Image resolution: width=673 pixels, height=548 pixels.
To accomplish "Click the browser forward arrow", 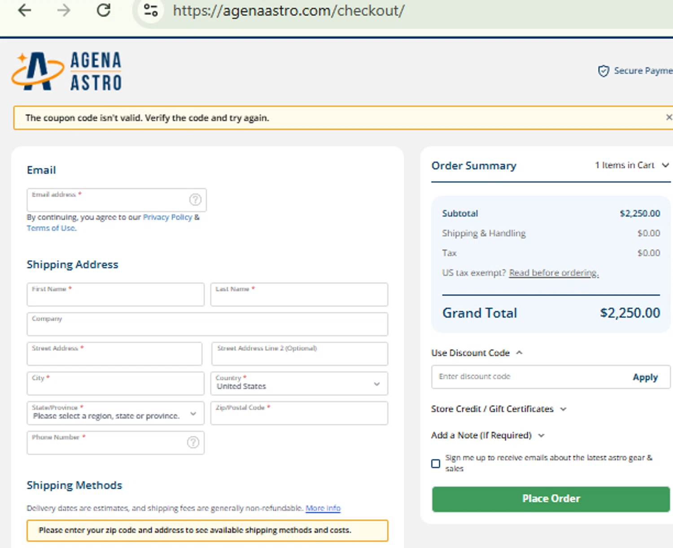I will coord(64,10).
